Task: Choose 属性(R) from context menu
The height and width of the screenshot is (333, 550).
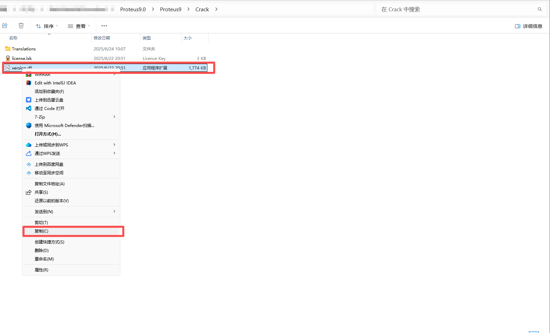Action: coord(71,270)
